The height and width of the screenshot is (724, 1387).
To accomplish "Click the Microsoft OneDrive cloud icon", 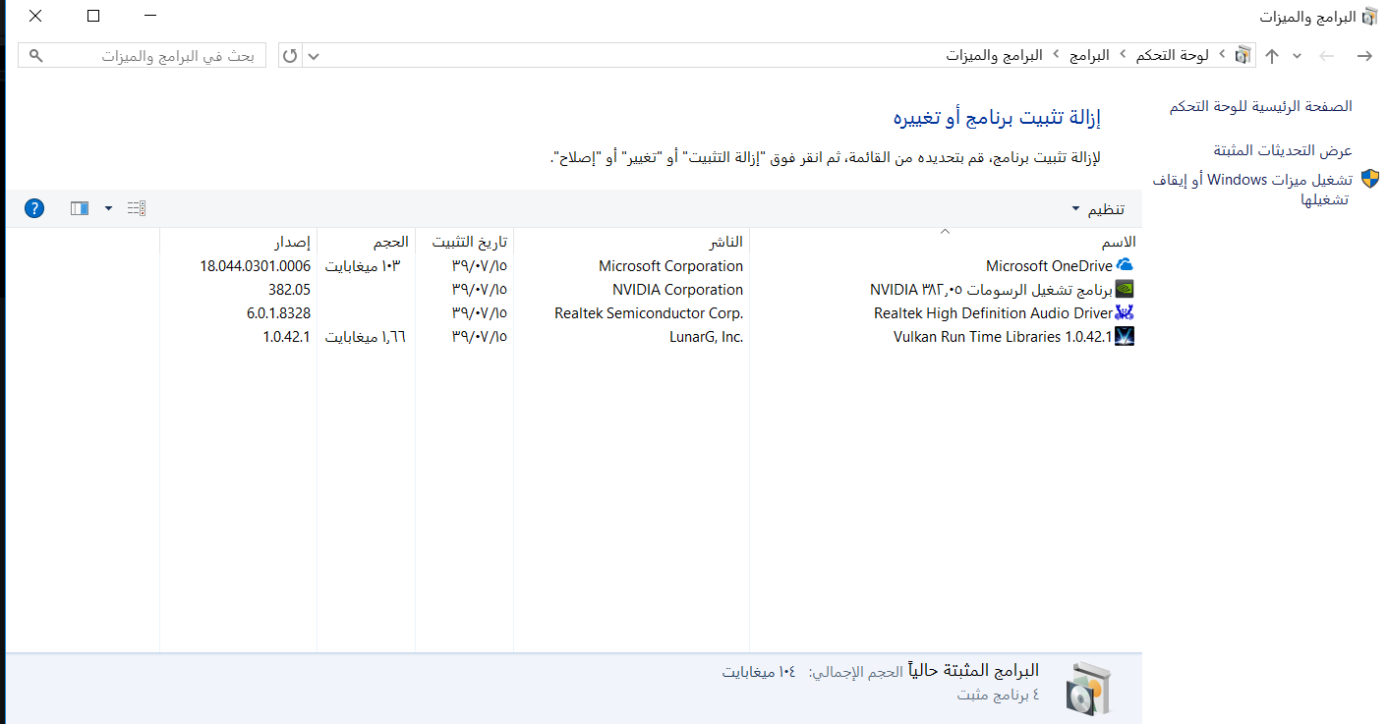I will coord(1126,265).
